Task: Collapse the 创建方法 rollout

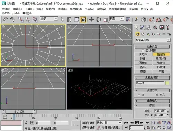Action: coord(152,90)
